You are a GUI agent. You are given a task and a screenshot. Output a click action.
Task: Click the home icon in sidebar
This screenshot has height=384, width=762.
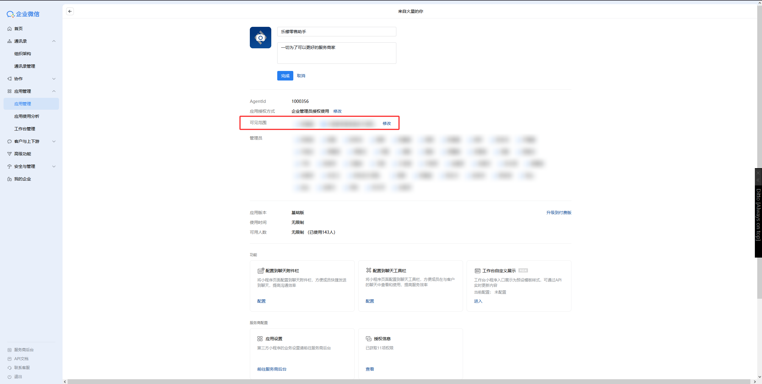(10, 29)
